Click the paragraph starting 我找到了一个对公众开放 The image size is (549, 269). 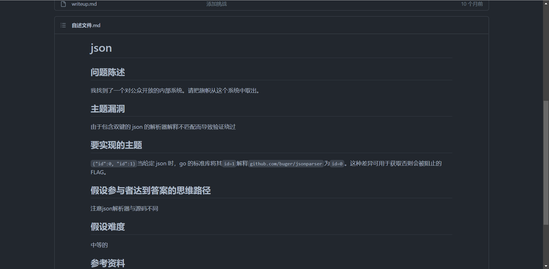tap(175, 91)
